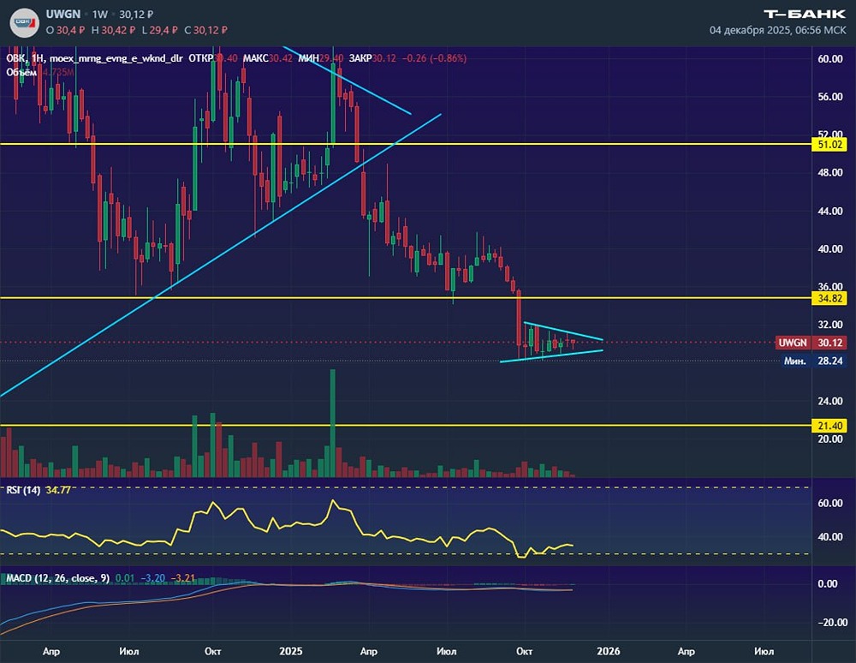Click the UWGN company logo icon
This screenshot has width=856, height=663.
pos(25,22)
